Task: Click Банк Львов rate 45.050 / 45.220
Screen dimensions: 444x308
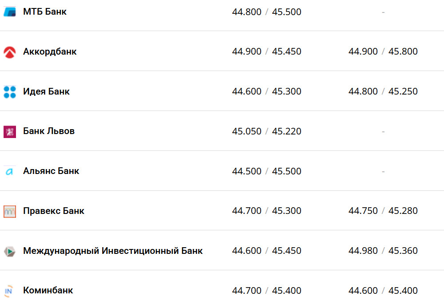Action: pyautogui.click(x=266, y=131)
